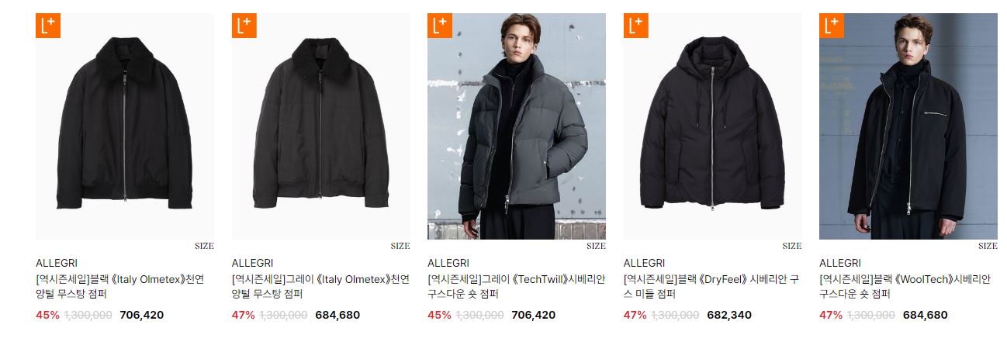The width and height of the screenshot is (1007, 352).
Task: Open the black hooded DryFeel jacket image
Action: tap(713, 126)
